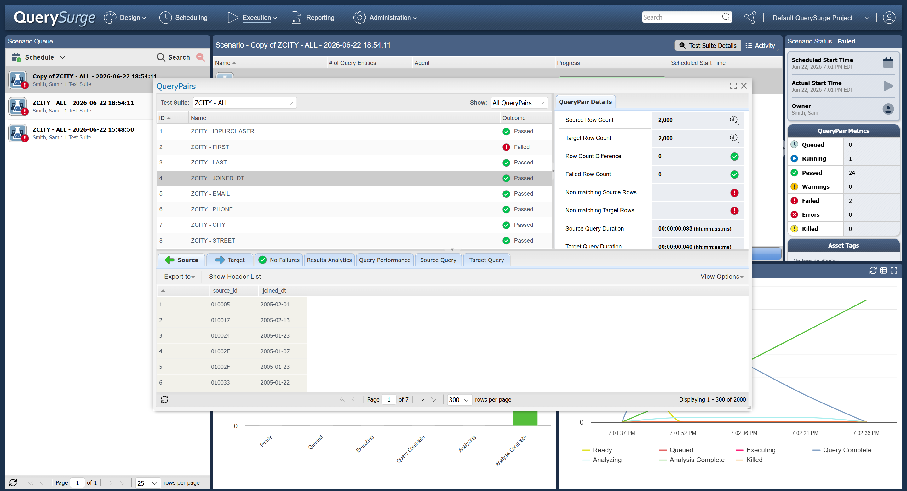This screenshot has height=491, width=907.
Task: Open the Default QuerySurge Project dropdown
Action: tap(820, 18)
